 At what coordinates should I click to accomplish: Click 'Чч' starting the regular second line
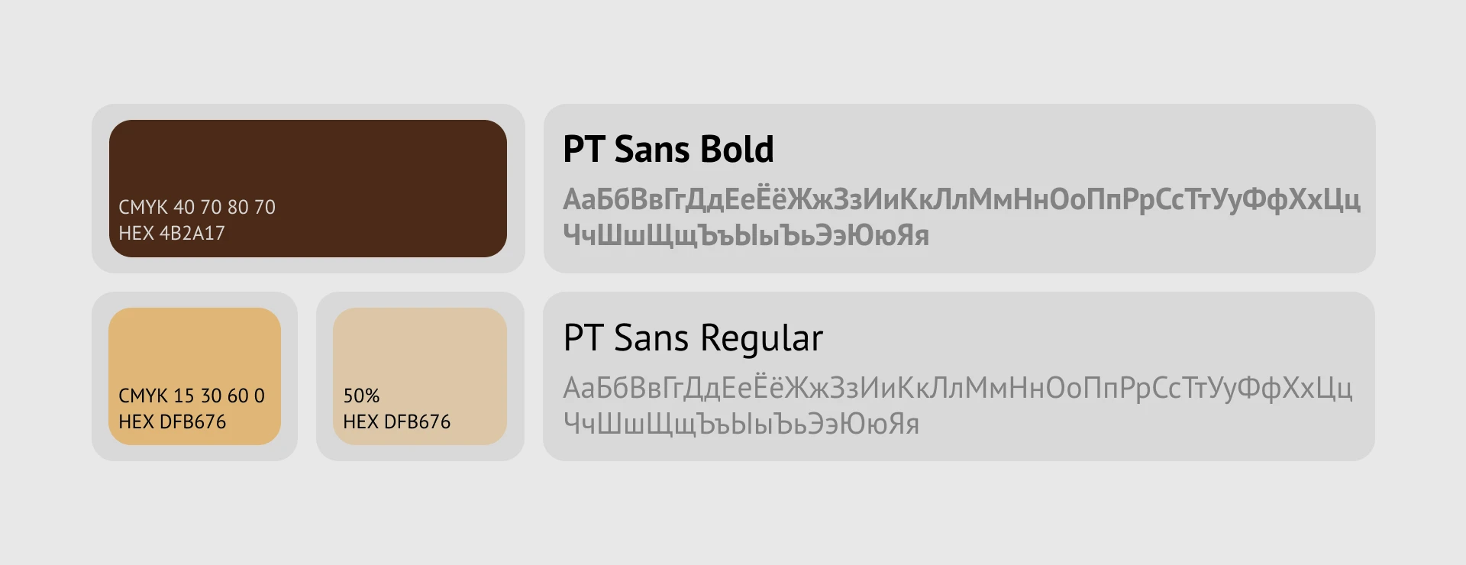pyautogui.click(x=579, y=424)
